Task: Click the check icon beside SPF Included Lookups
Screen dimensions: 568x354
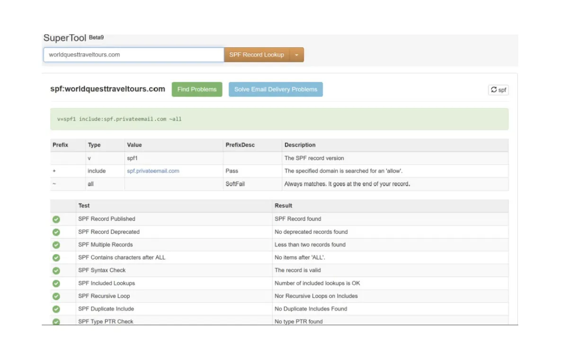Action: 56,284
